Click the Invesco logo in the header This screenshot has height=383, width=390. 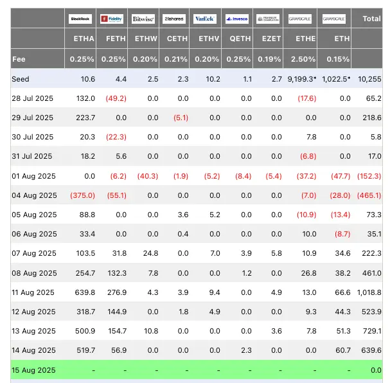click(x=237, y=19)
